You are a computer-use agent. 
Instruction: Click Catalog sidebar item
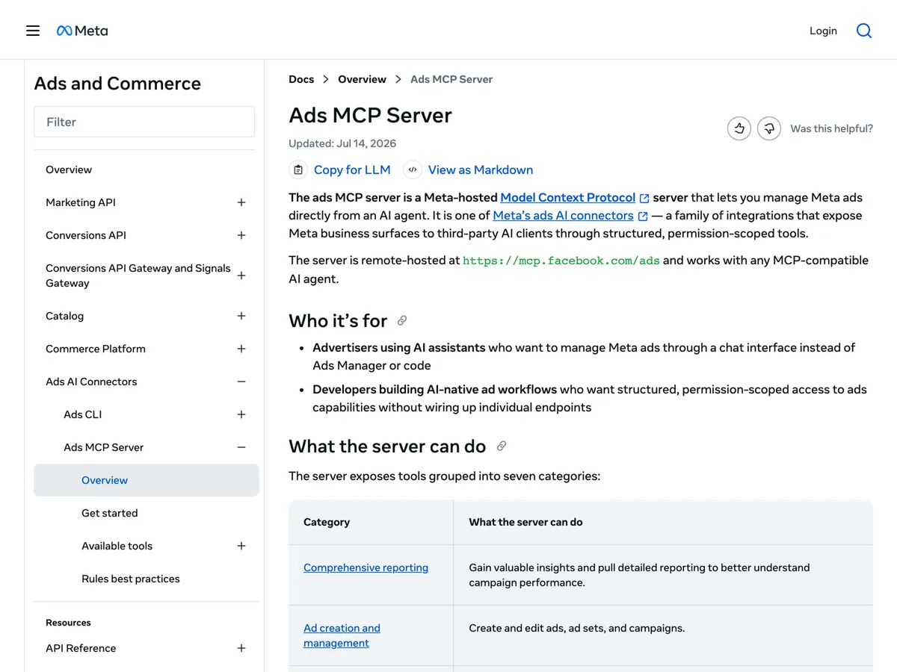tap(65, 316)
